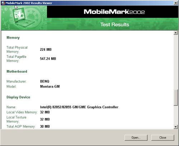
Task: Click the 'Montara-GM' model value
Action: coord(50,86)
